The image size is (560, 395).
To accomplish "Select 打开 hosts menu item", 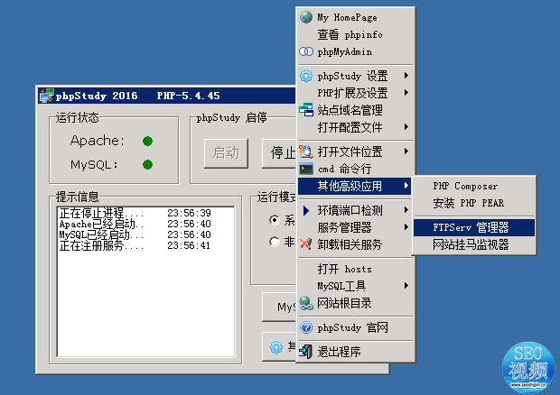I will tap(355, 269).
